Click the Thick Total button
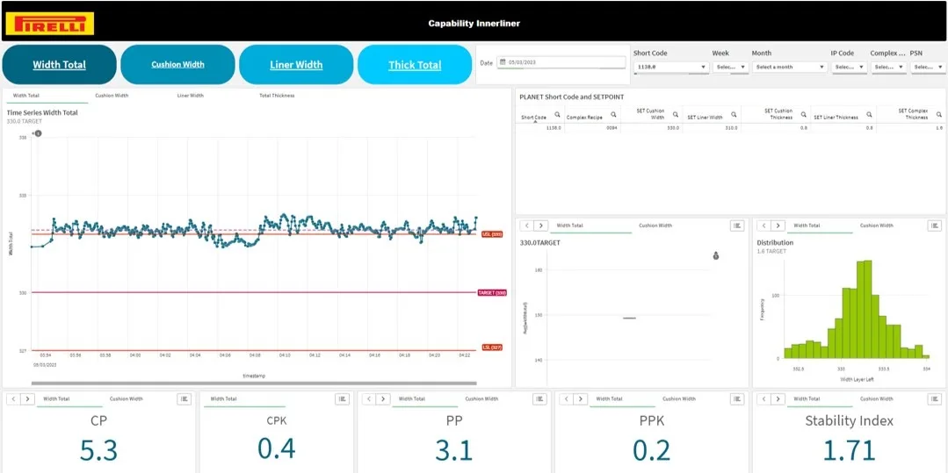The height and width of the screenshot is (473, 948). (x=415, y=65)
